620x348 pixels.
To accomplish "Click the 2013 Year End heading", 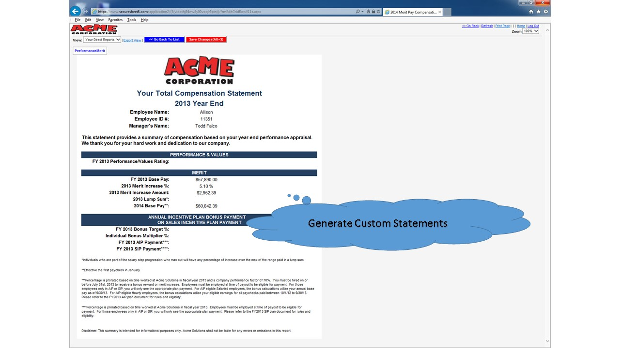I will pyautogui.click(x=199, y=103).
